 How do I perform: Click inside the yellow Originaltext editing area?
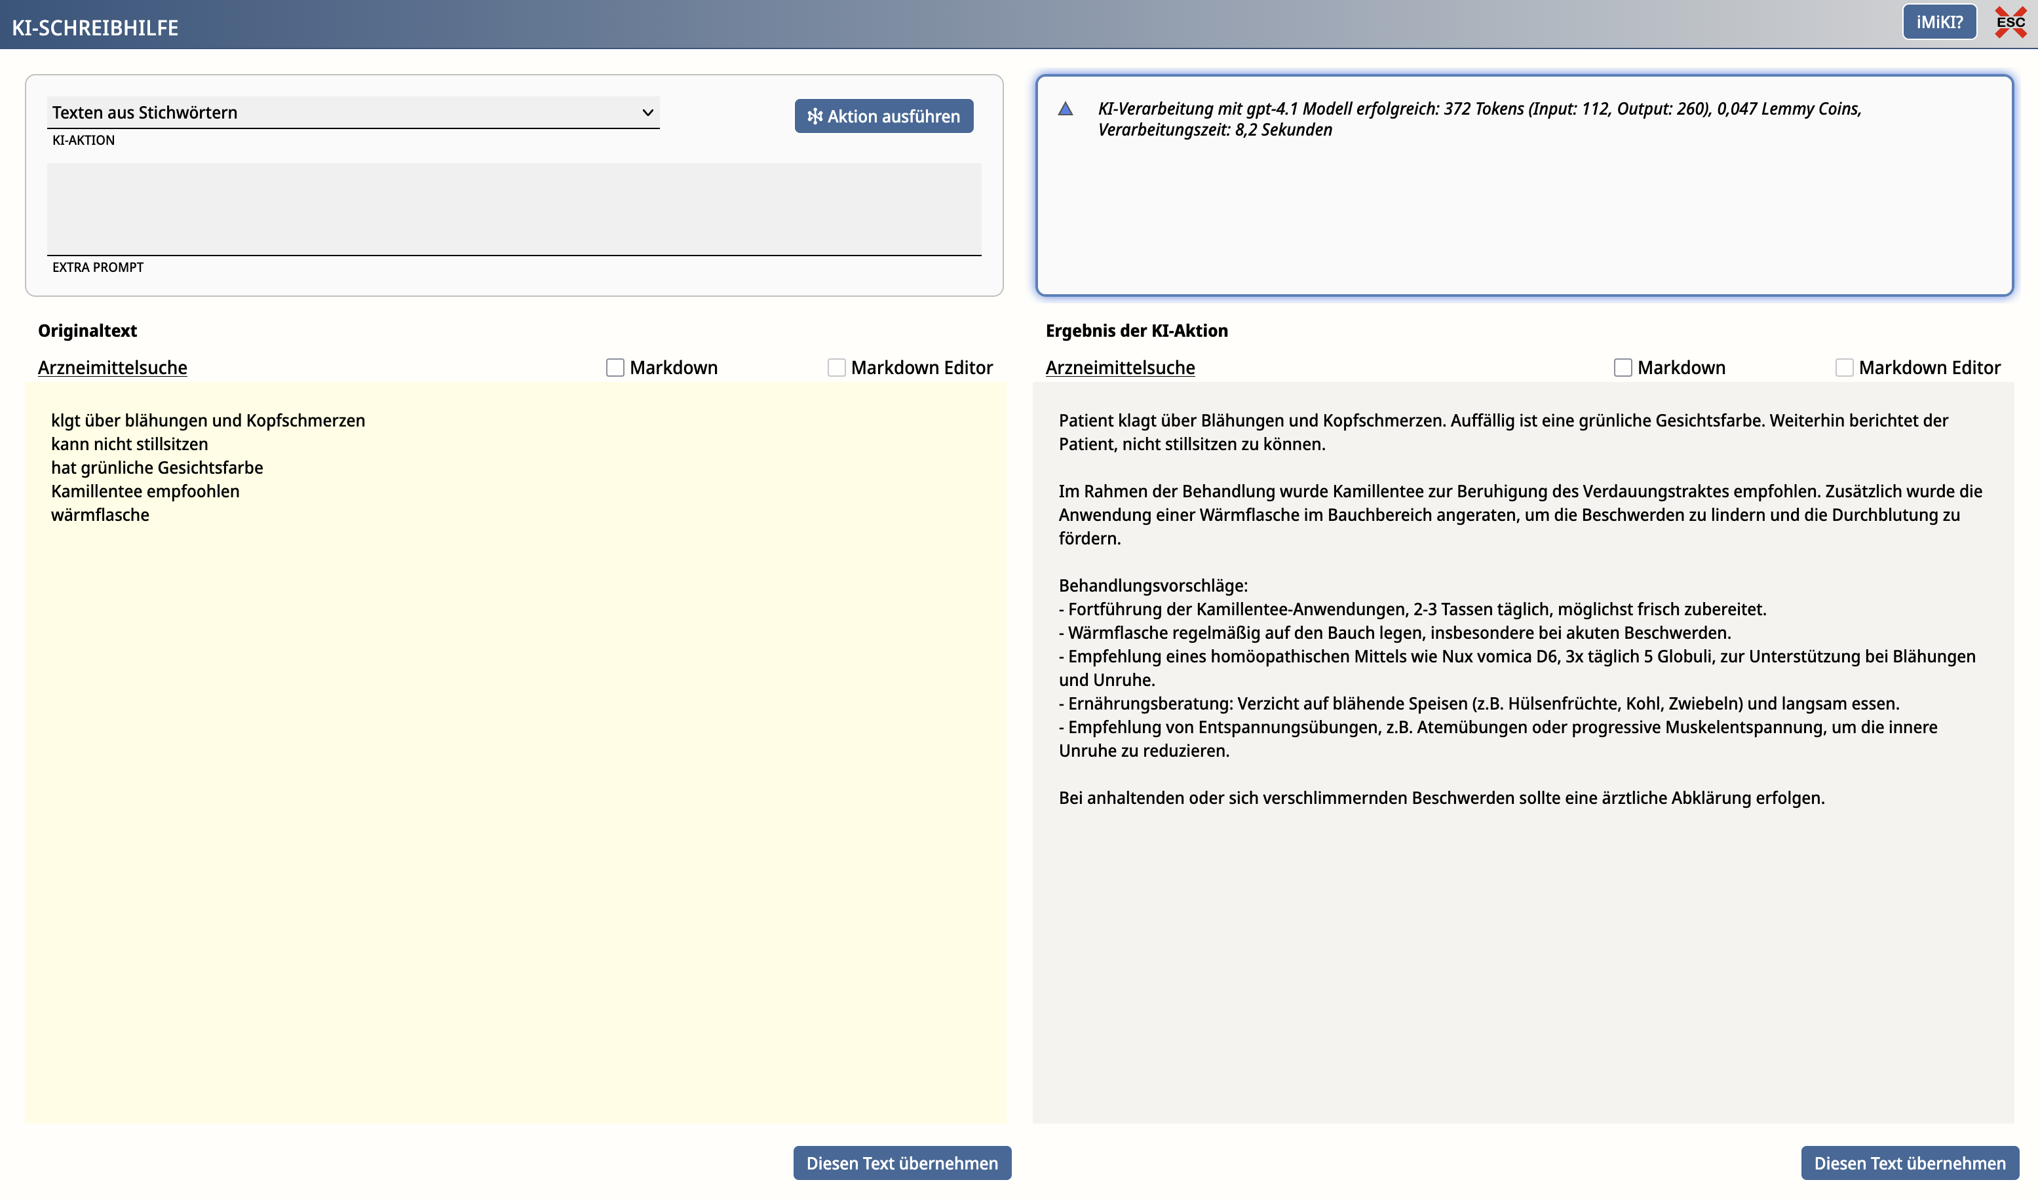tap(514, 809)
